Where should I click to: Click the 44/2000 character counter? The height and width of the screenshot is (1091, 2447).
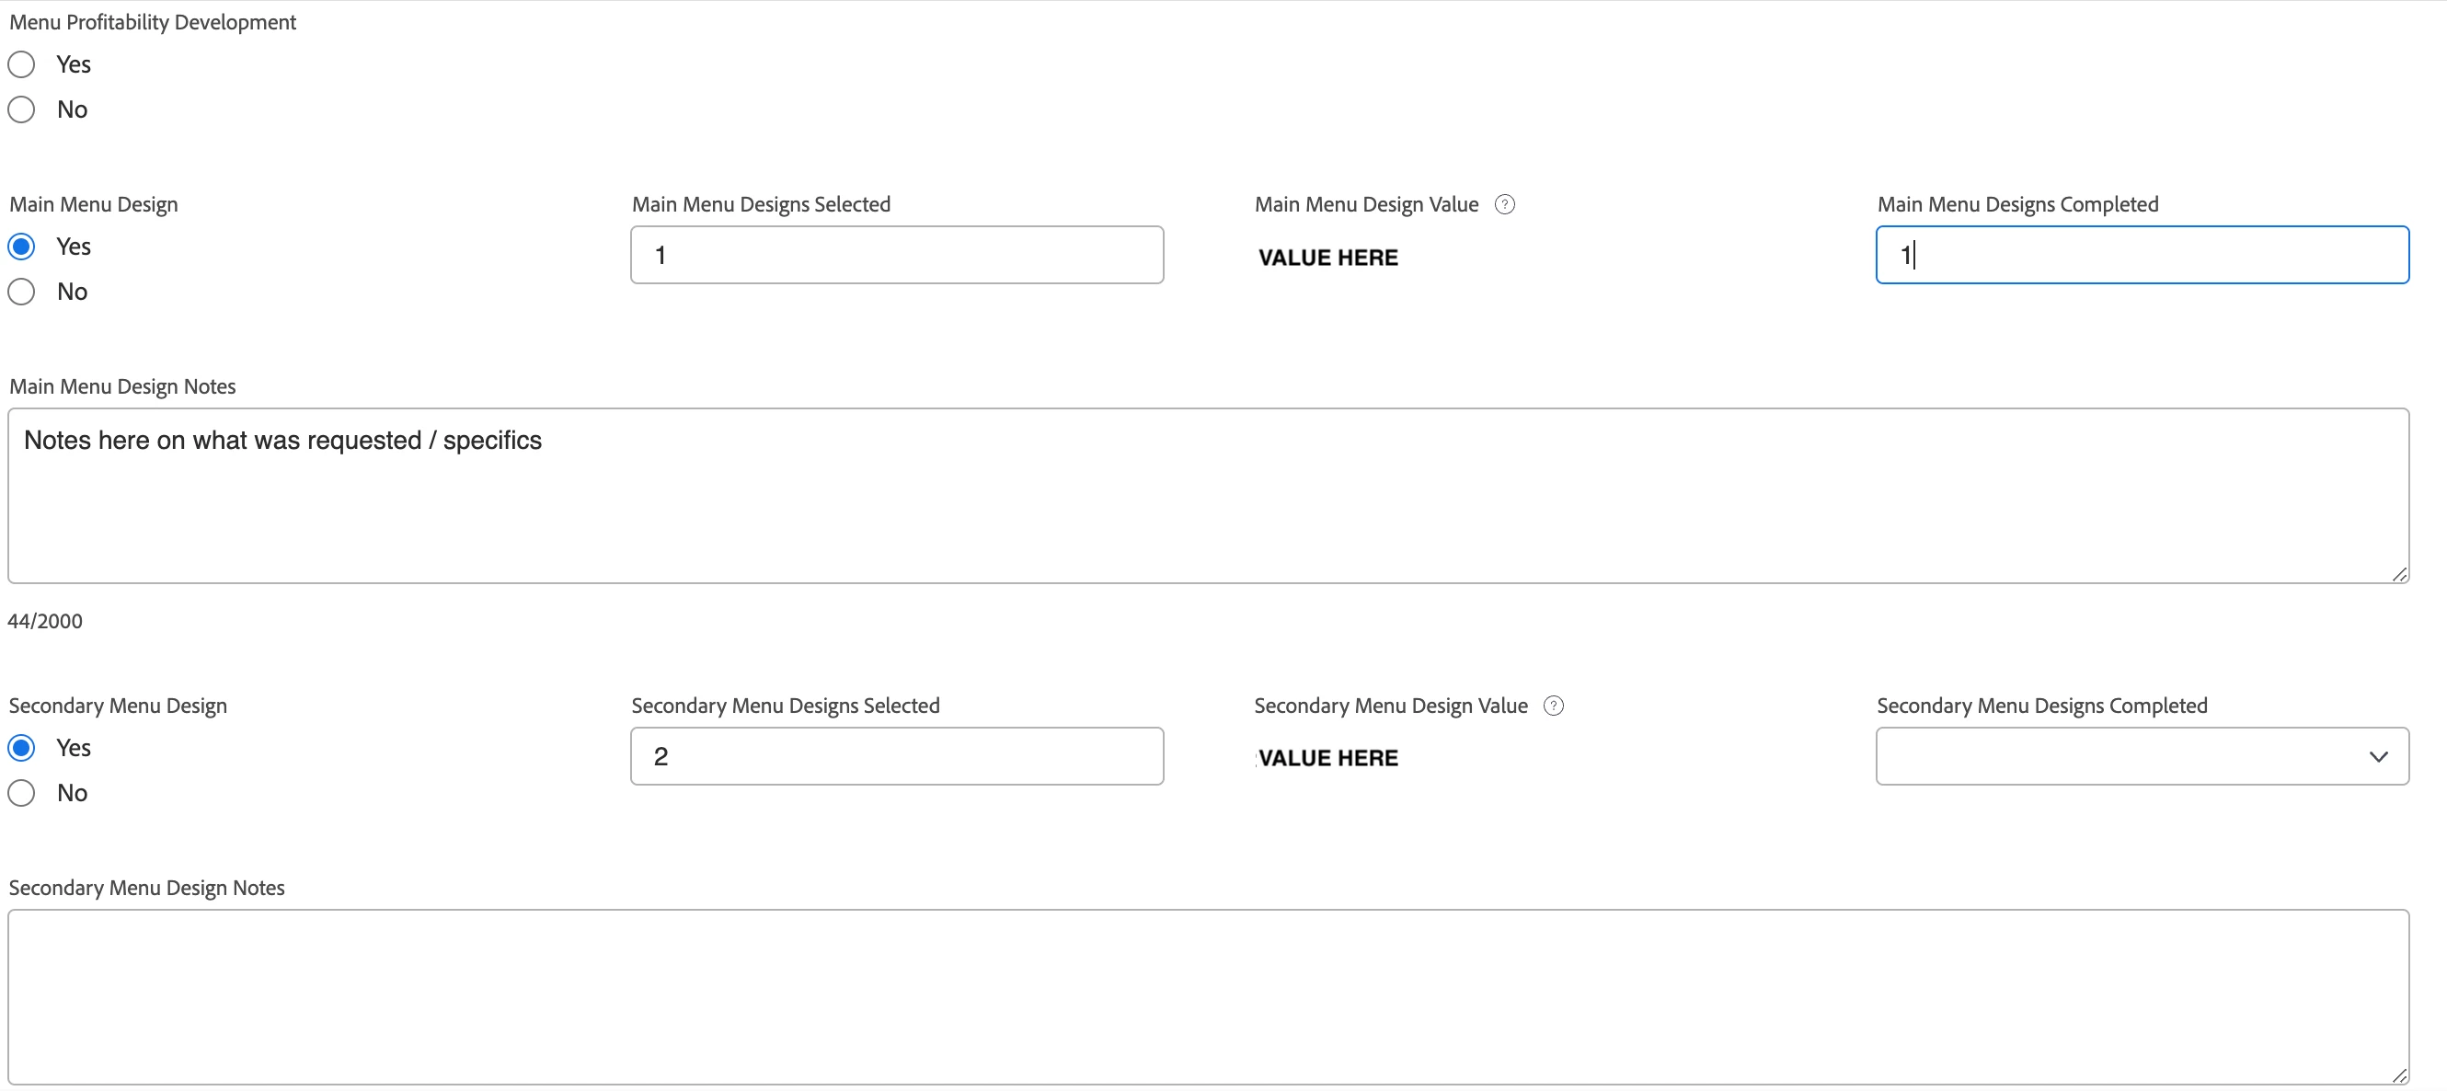pyautogui.click(x=45, y=621)
